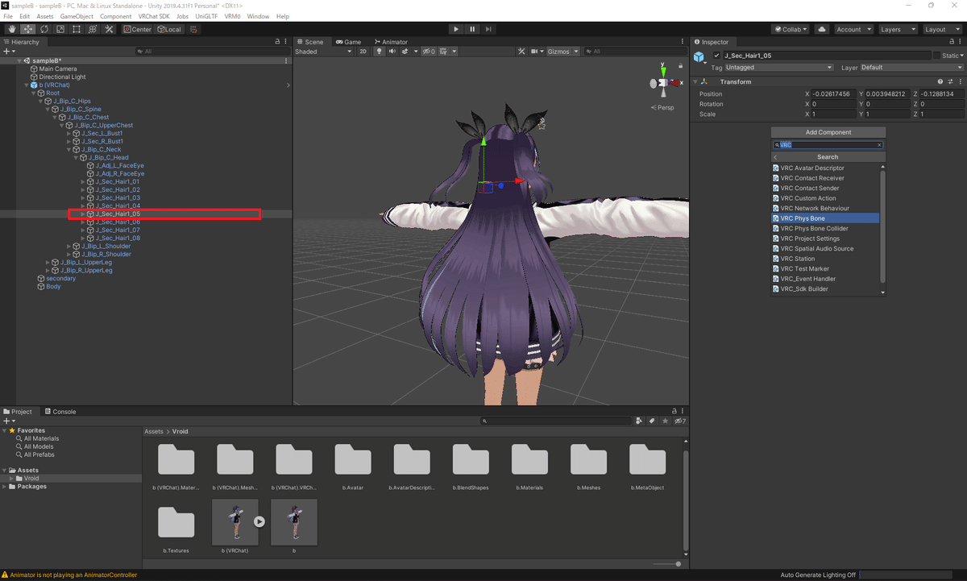Open the Transform component help icon
Screen dimensions: 967x581
(940, 81)
